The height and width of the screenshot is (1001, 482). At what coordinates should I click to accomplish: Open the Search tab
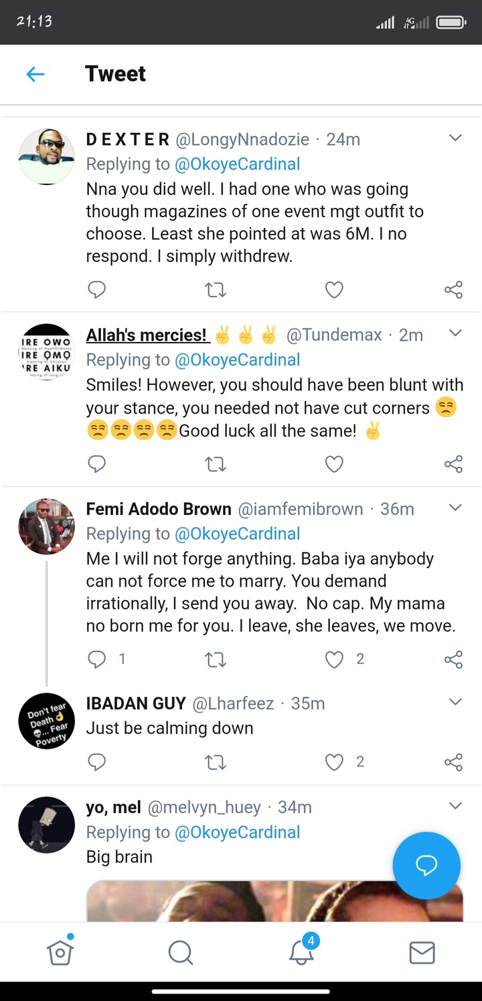coord(181,952)
